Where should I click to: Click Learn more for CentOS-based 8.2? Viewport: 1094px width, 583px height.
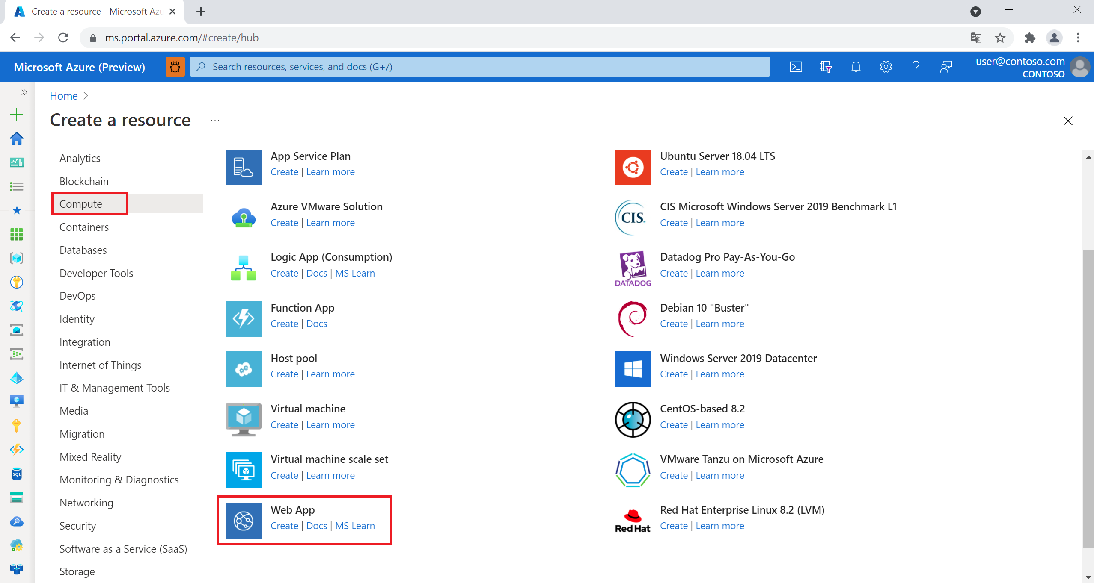click(x=719, y=425)
